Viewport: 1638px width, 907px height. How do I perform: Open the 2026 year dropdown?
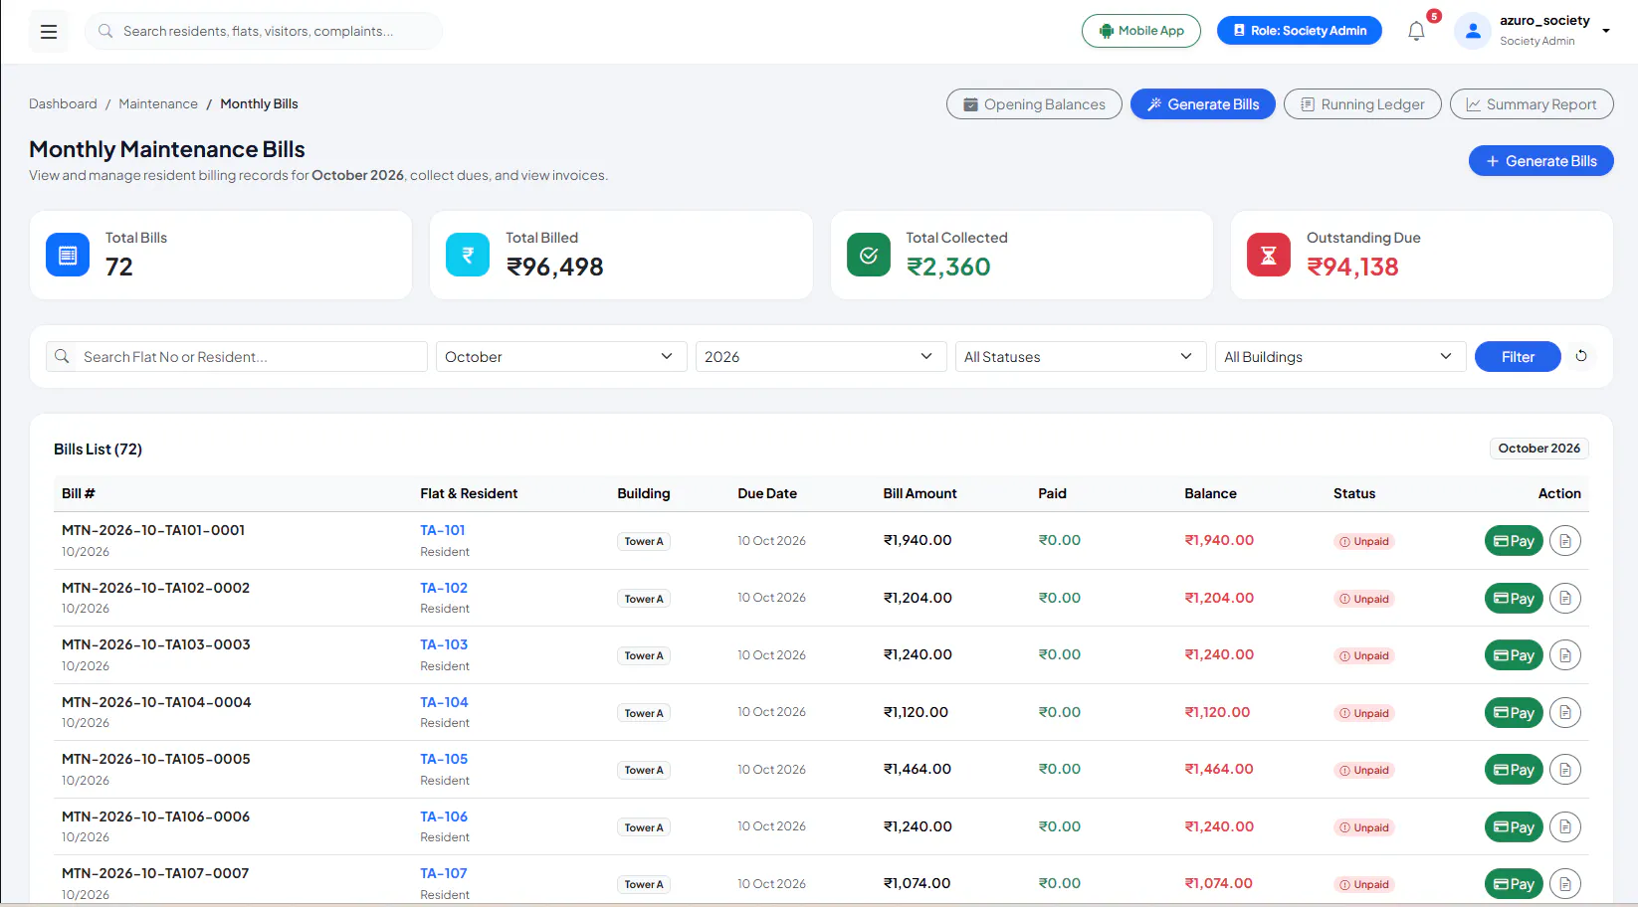click(821, 357)
